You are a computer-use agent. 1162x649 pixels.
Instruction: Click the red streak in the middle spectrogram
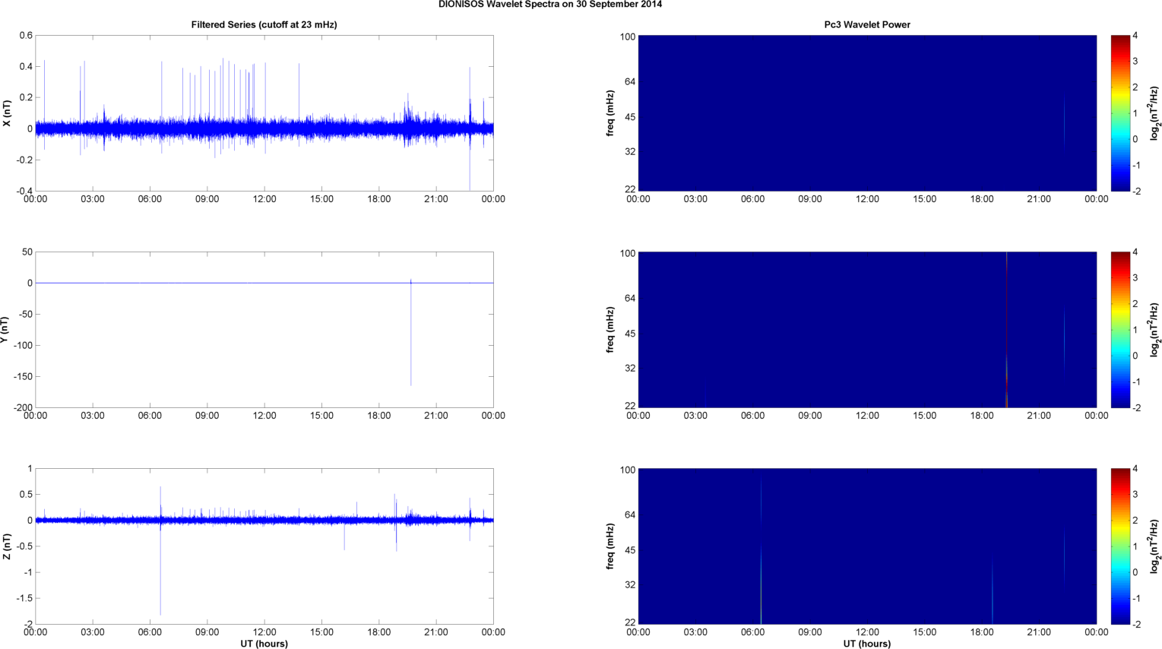(x=1006, y=330)
